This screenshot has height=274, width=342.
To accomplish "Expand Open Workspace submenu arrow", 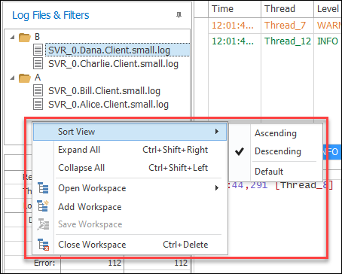I will (217, 188).
